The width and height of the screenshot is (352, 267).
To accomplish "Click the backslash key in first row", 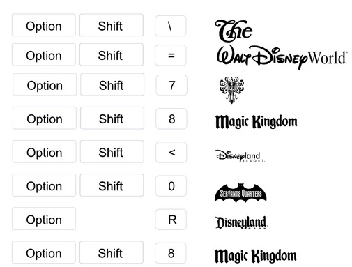I will tap(171, 26).
